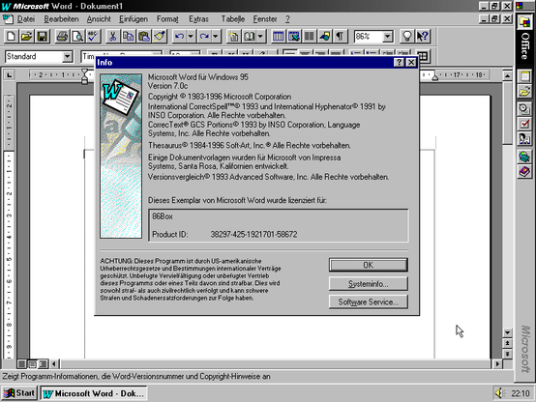Open a document from Office shortcut bar
The image size is (536, 402).
(524, 92)
